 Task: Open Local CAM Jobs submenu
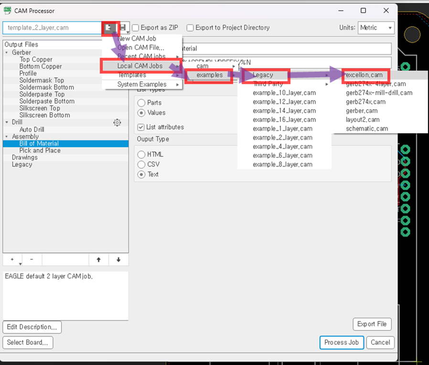[x=140, y=66]
